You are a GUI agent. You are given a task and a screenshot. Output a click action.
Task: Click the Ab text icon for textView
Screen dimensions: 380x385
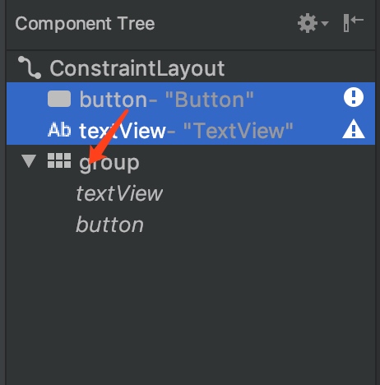pos(59,130)
